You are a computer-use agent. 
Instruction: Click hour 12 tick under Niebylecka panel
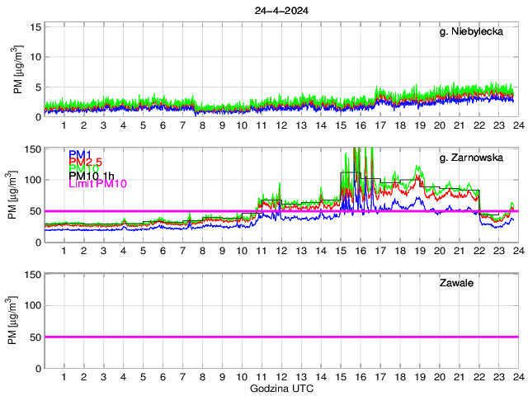(281, 125)
